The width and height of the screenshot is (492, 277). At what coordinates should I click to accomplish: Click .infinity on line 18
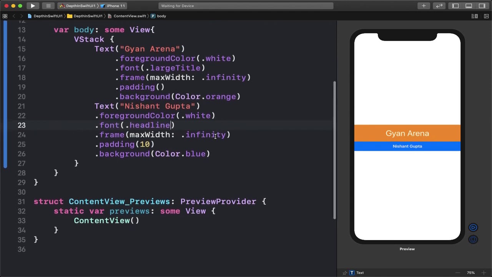coord(224,78)
